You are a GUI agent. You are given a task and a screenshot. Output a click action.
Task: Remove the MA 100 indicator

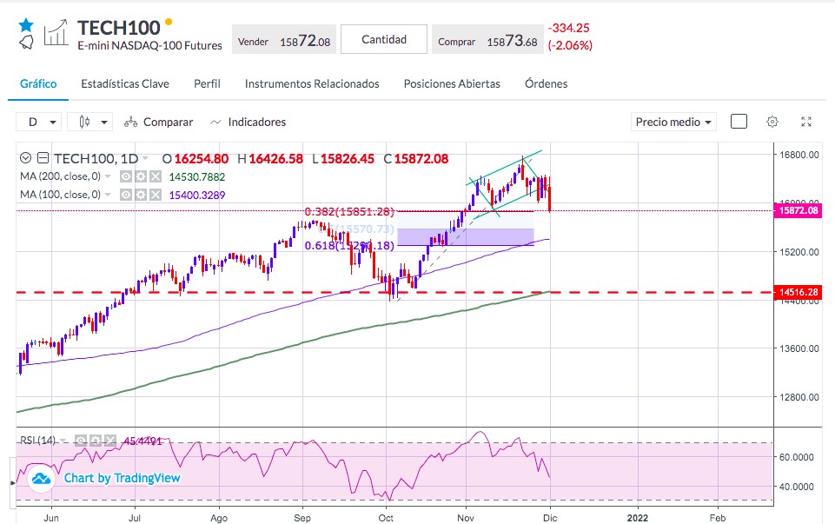tap(155, 195)
